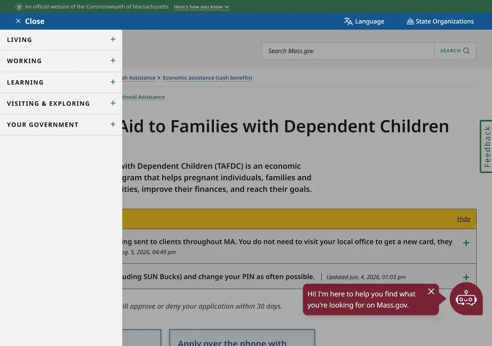Viewport: 492px width, 346px height.
Task: Expand the WORKING section plus icon
Action: tap(113, 60)
